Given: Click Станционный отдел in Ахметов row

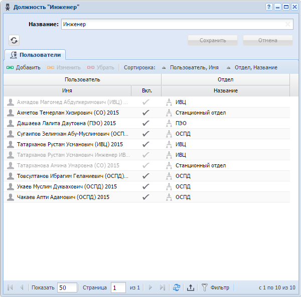Looking at the screenshot, I should click(x=201, y=113).
